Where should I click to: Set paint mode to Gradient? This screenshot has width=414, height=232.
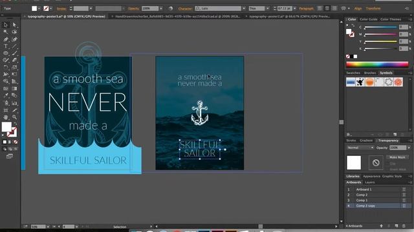click(10, 142)
